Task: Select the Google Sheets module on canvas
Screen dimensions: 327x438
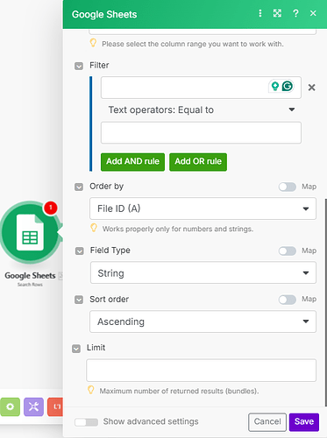Action: (30, 232)
